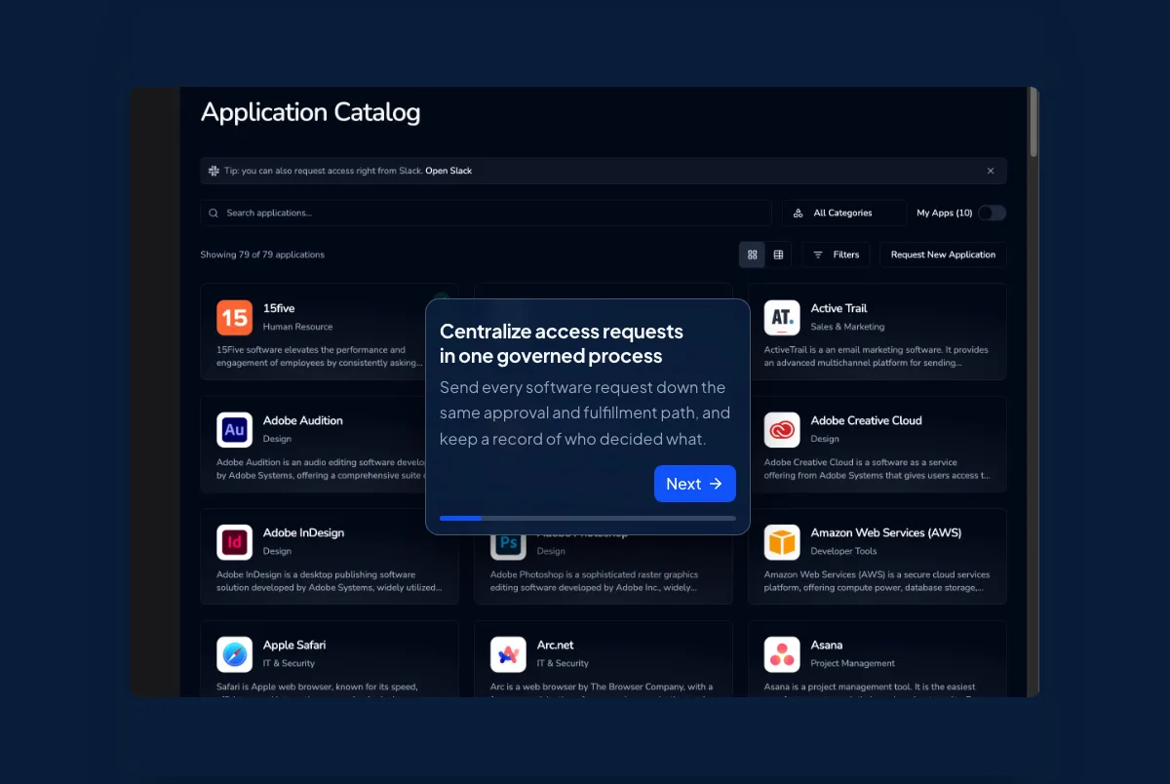Open the Filters button
Image resolution: width=1170 pixels, height=784 pixels.
pos(836,255)
